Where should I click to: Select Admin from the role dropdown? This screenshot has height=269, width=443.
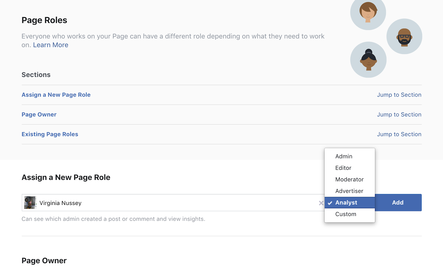[344, 156]
